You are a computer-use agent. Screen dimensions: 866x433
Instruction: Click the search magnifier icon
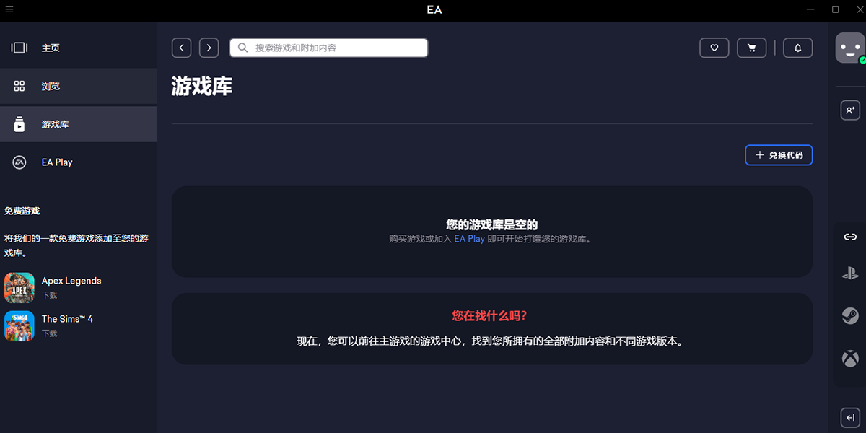coord(243,48)
